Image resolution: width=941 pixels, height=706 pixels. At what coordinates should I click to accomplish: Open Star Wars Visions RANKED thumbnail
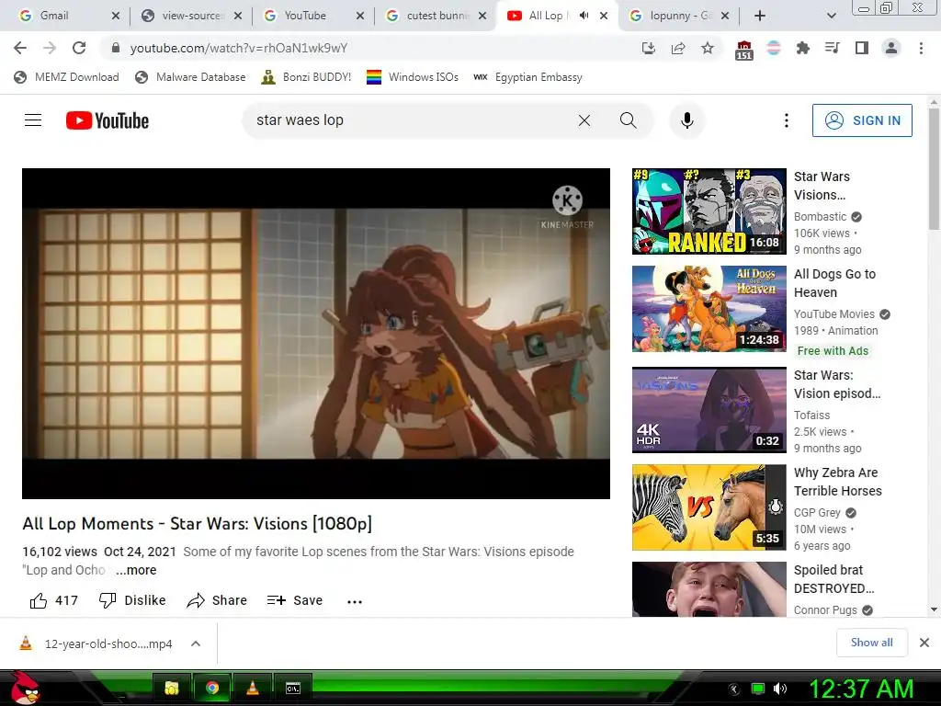[709, 211]
